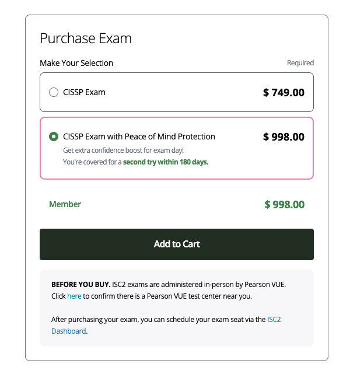This screenshot has height=378, width=364.
Task: Click the 'Get extra confidence boost for exam day!' text
Action: click(123, 150)
